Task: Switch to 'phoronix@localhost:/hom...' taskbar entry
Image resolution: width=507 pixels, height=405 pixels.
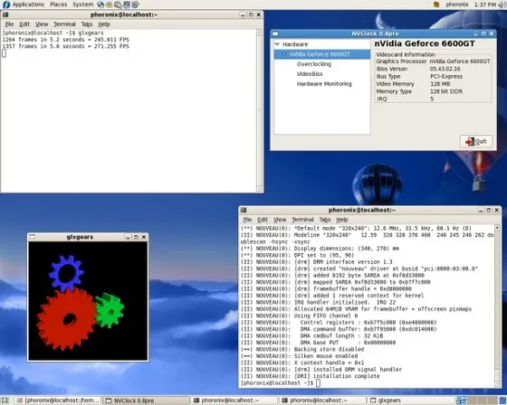Action: coord(58,400)
